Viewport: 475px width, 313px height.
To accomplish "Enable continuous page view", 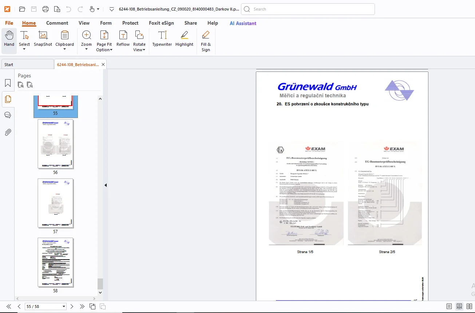I will [x=459, y=307].
